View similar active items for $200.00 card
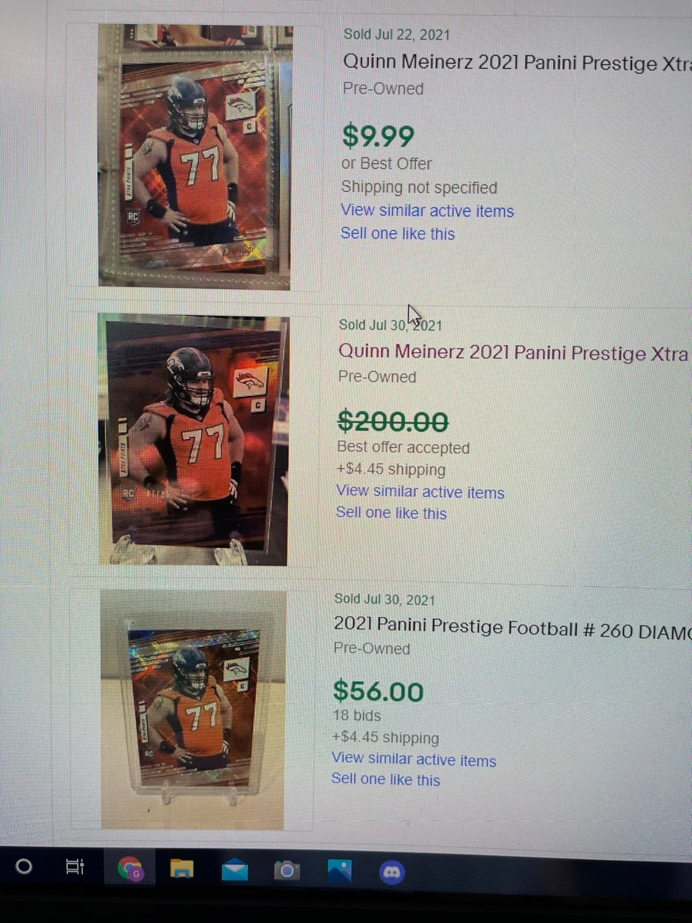This screenshot has width=692, height=923. (x=420, y=491)
